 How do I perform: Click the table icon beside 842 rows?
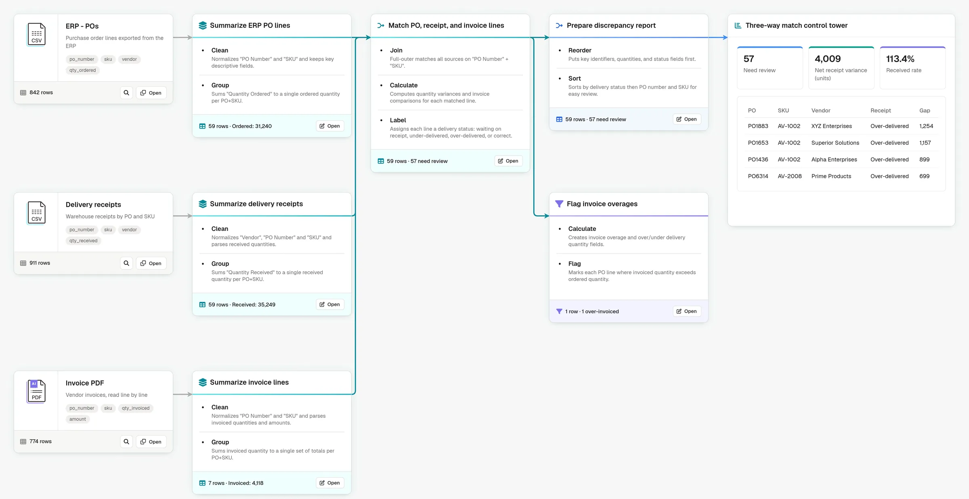pyautogui.click(x=23, y=93)
